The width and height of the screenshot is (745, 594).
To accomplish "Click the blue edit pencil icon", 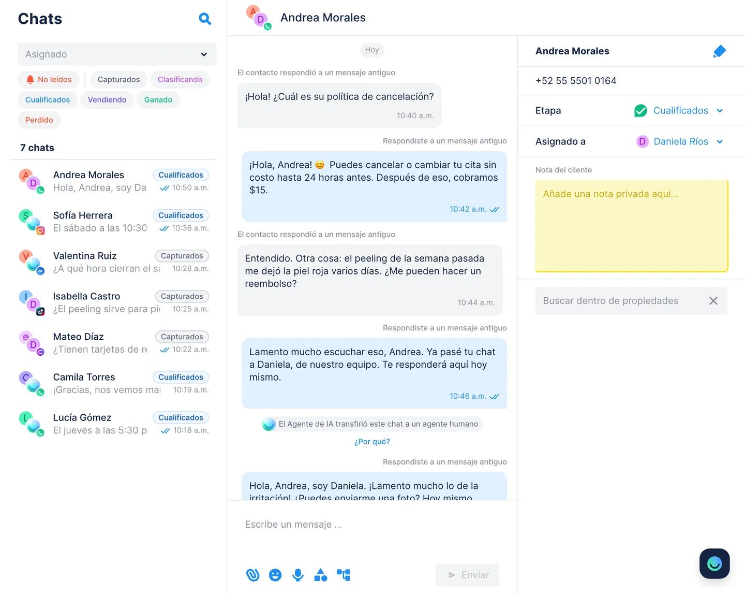I will pyautogui.click(x=720, y=51).
